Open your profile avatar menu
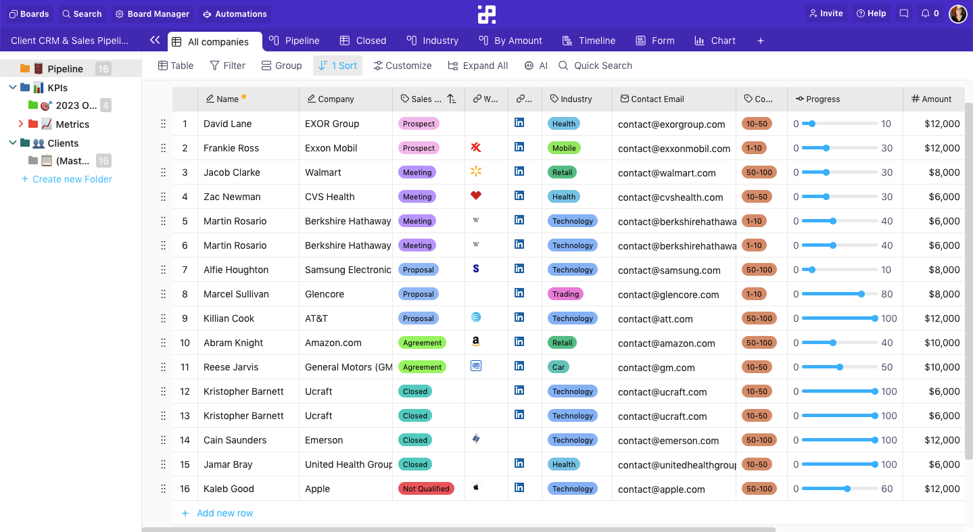Image resolution: width=973 pixels, height=532 pixels. (x=957, y=14)
